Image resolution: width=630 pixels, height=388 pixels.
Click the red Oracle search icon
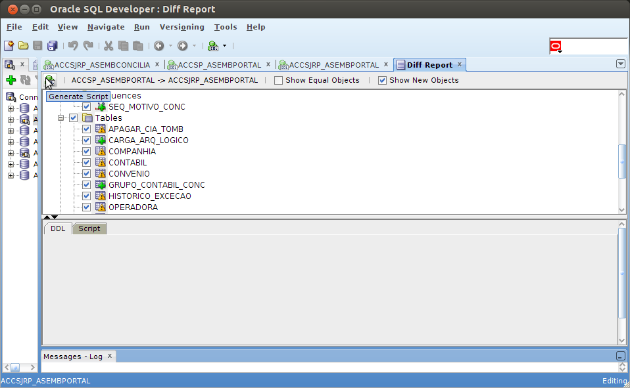(556, 47)
